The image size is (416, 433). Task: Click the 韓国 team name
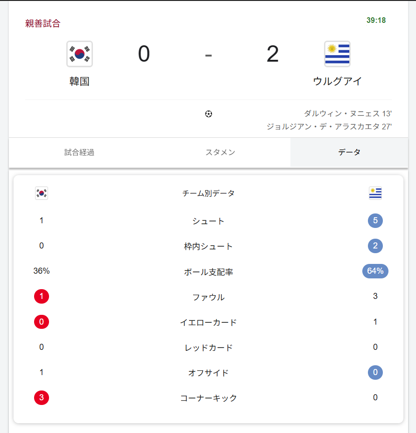(x=79, y=81)
